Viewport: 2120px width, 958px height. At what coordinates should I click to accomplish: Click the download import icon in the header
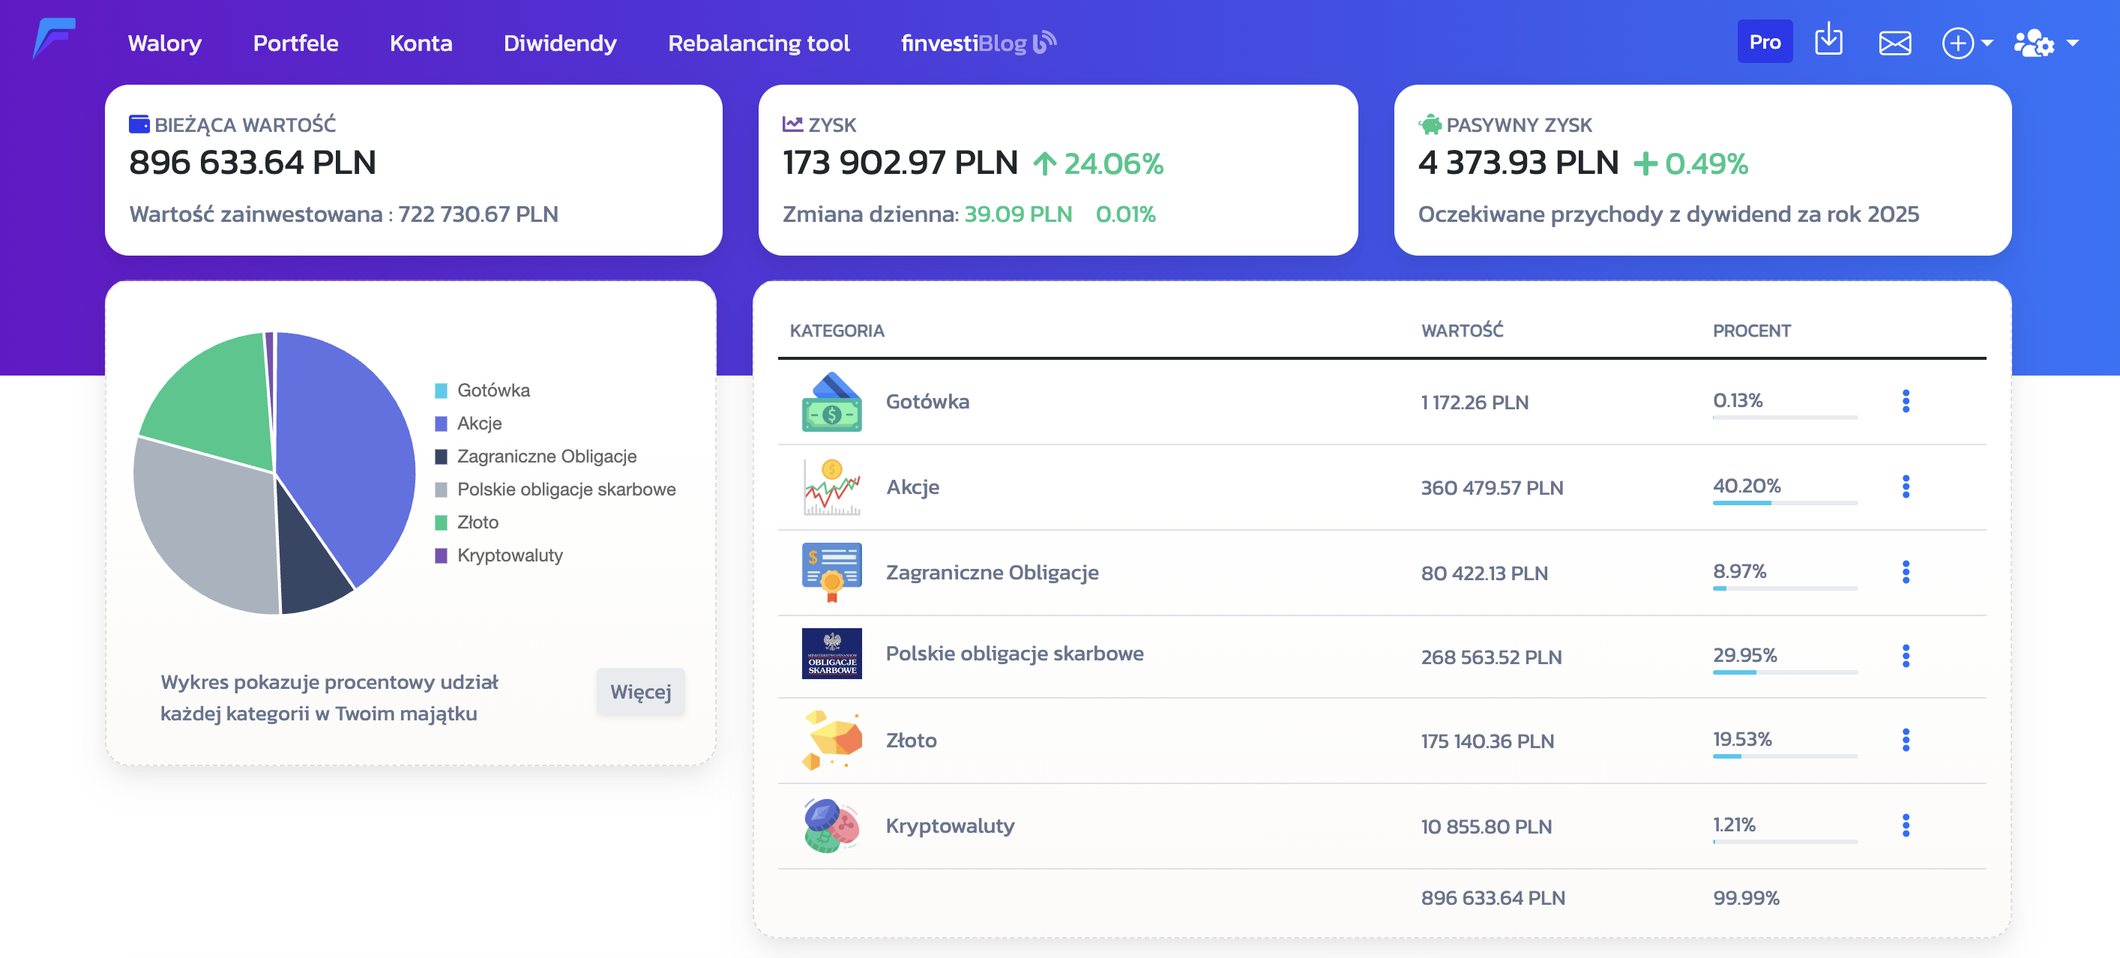tap(1828, 40)
